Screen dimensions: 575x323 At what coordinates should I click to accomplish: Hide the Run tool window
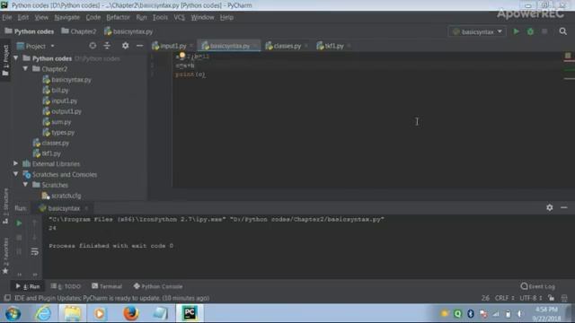pyautogui.click(x=564, y=207)
